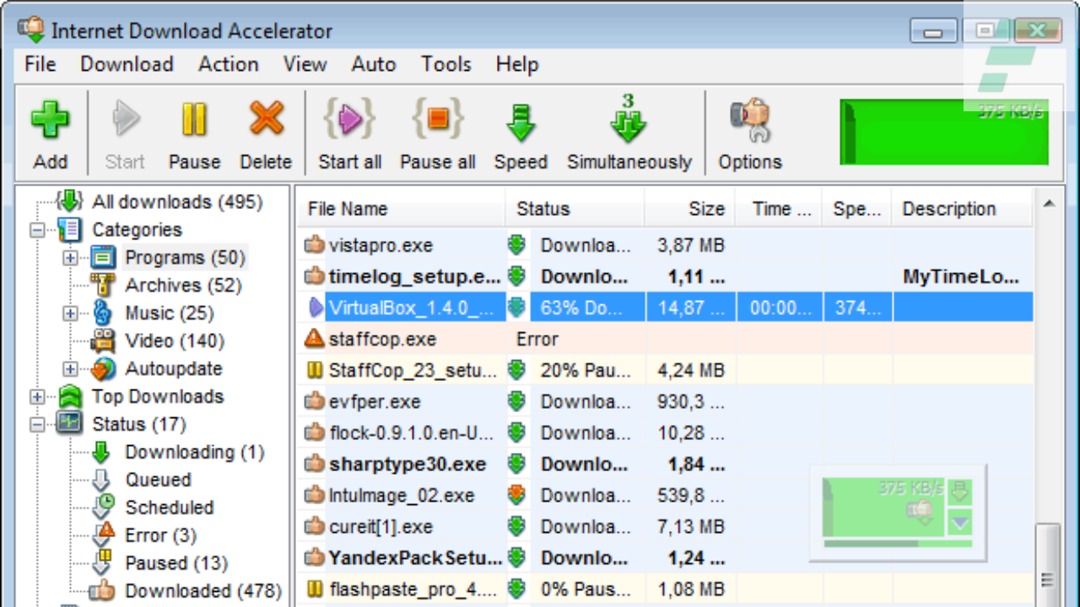This screenshot has height=607, width=1080.
Task: Open the Download menu
Action: coord(127,64)
